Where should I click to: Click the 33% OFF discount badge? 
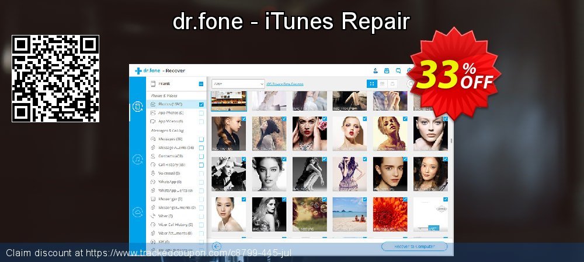pos(454,74)
